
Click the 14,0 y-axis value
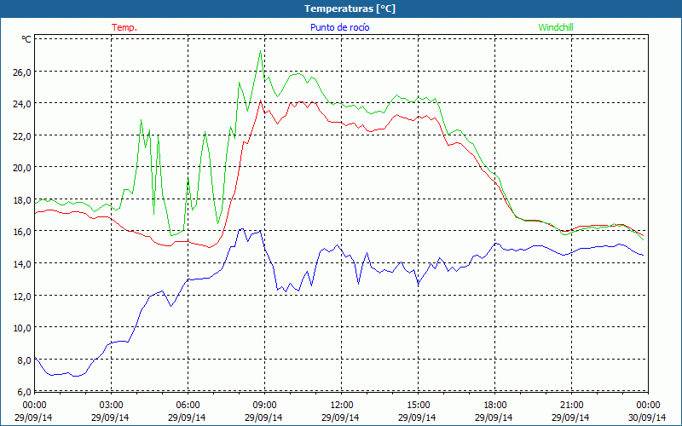coord(22,263)
